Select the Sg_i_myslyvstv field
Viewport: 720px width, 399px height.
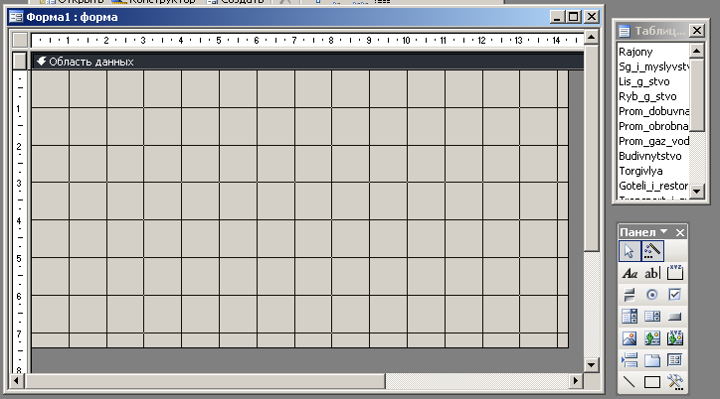point(652,66)
